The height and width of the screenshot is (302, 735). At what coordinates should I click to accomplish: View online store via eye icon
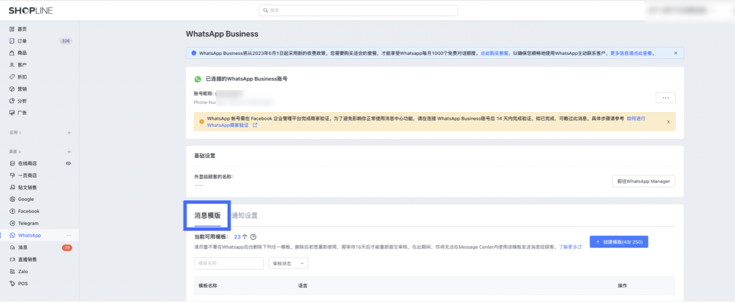tap(68, 164)
